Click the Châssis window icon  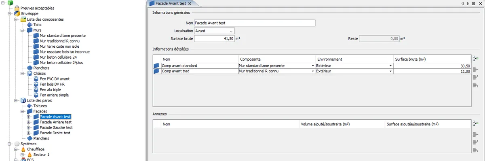(x=30, y=73)
